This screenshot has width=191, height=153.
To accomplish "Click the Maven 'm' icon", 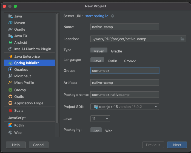I will [10, 23].
